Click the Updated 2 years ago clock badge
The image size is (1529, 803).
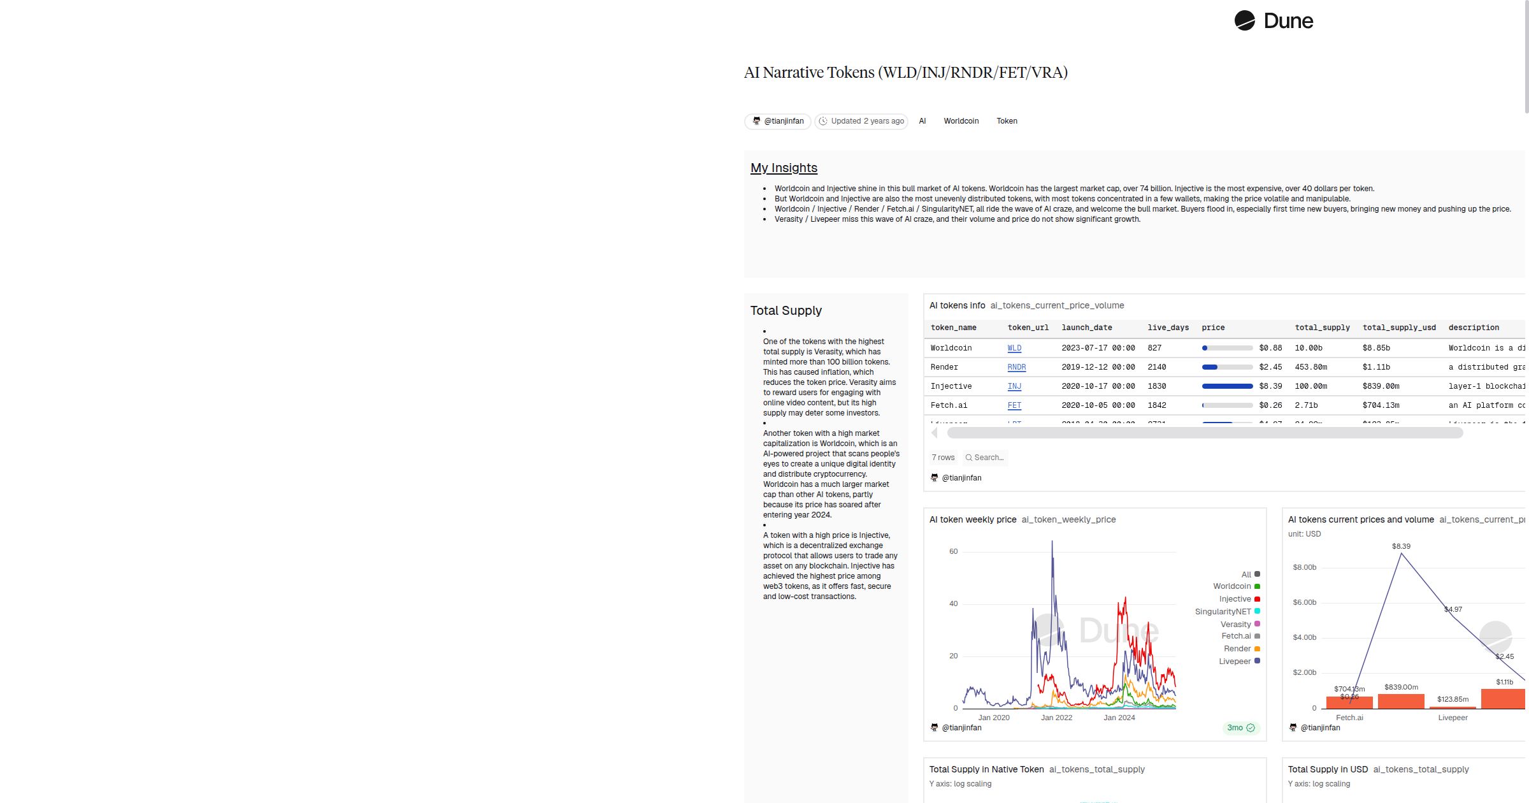click(x=861, y=121)
